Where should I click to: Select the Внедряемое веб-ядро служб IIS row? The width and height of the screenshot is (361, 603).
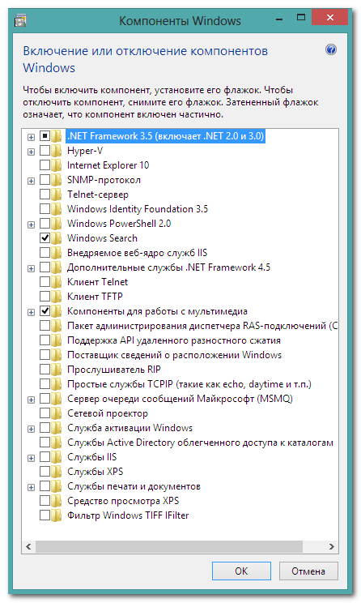coord(137,253)
